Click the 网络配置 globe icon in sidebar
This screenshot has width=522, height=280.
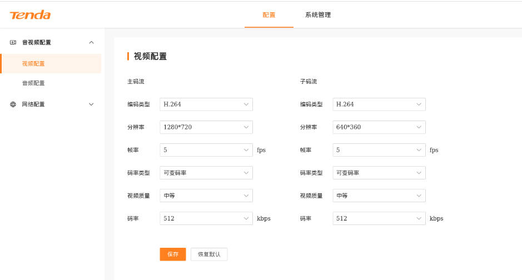point(13,104)
